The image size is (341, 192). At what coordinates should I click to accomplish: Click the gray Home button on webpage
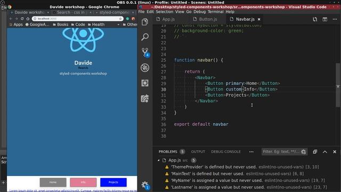[53, 182]
